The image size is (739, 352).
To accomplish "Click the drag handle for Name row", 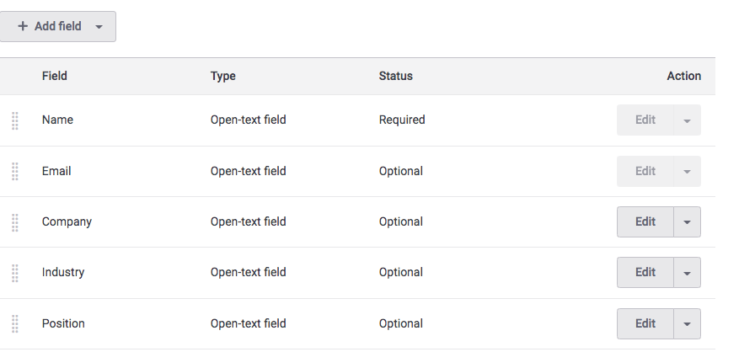I will 15,120.
